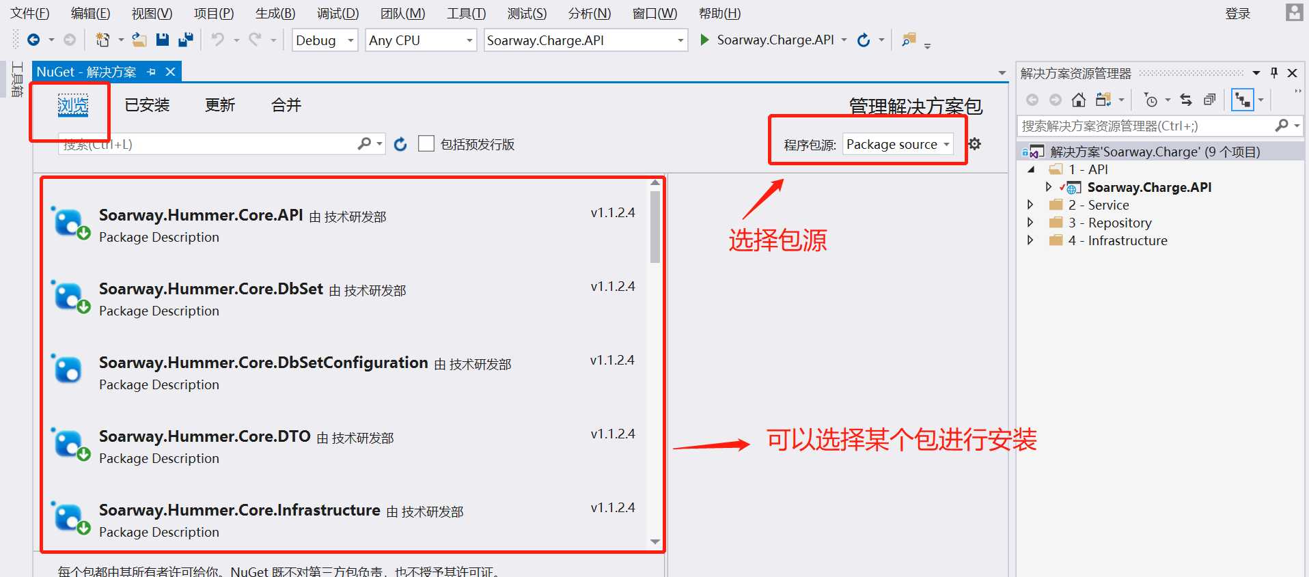1309x577 pixels.
Task: Open the 编辑(E) menu
Action: coord(90,13)
